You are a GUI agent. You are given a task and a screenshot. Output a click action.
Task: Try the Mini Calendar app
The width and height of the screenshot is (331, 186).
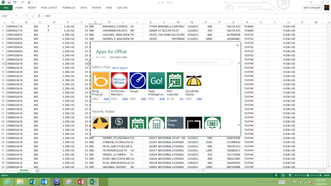click(x=182, y=99)
